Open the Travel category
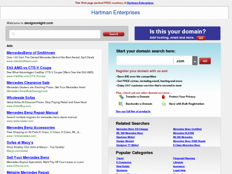 click(120, 158)
